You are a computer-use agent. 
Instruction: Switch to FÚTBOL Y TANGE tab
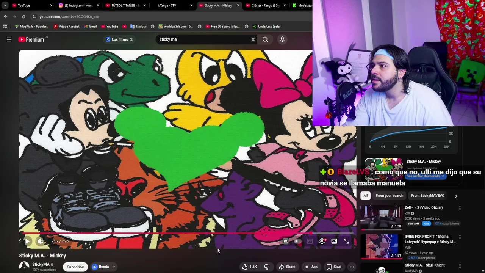click(x=125, y=5)
